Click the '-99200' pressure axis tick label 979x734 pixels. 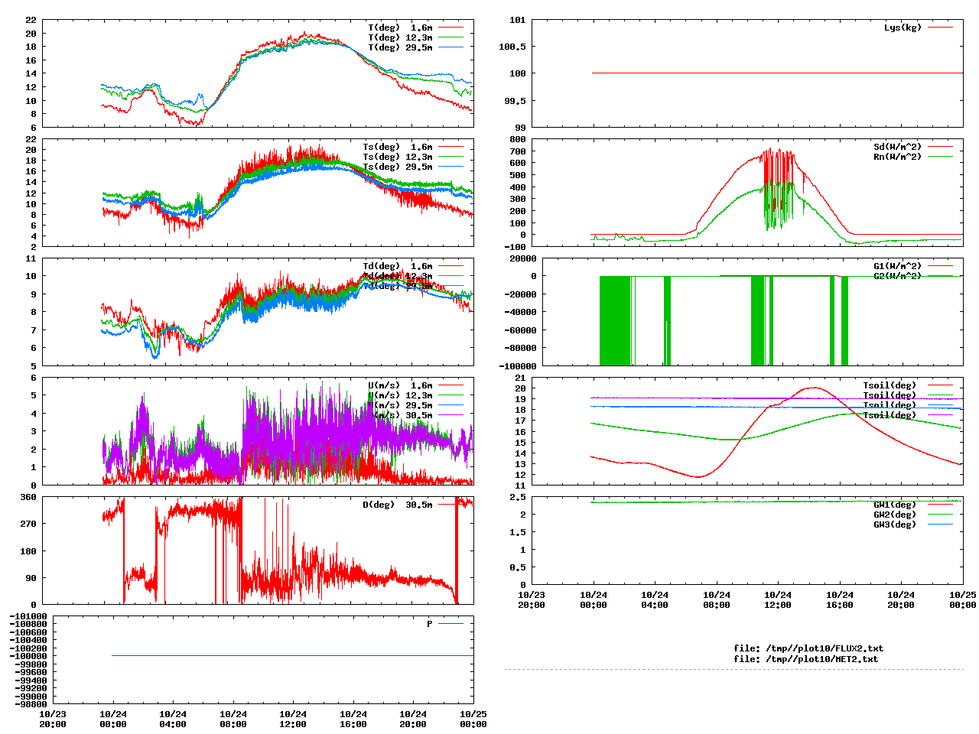(x=31, y=688)
